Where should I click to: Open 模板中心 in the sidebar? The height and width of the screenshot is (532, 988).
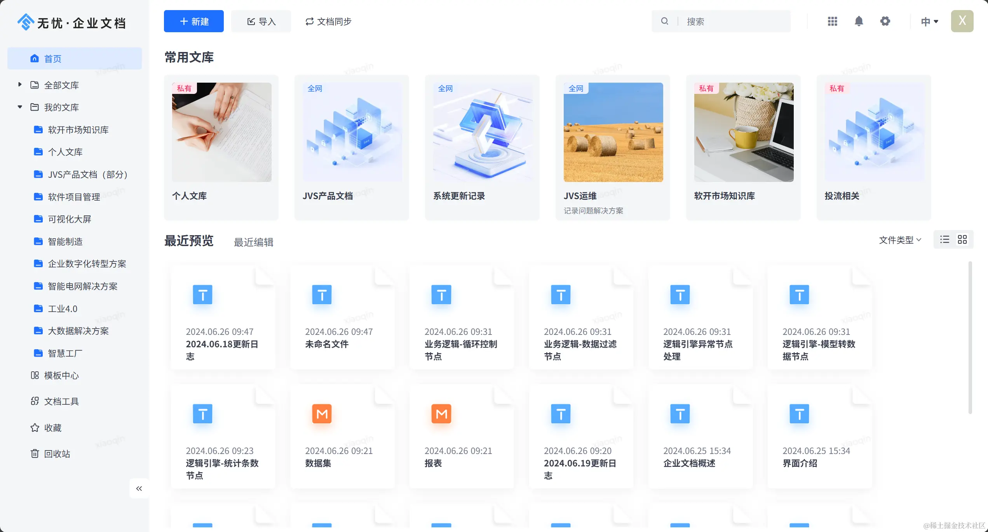point(61,375)
